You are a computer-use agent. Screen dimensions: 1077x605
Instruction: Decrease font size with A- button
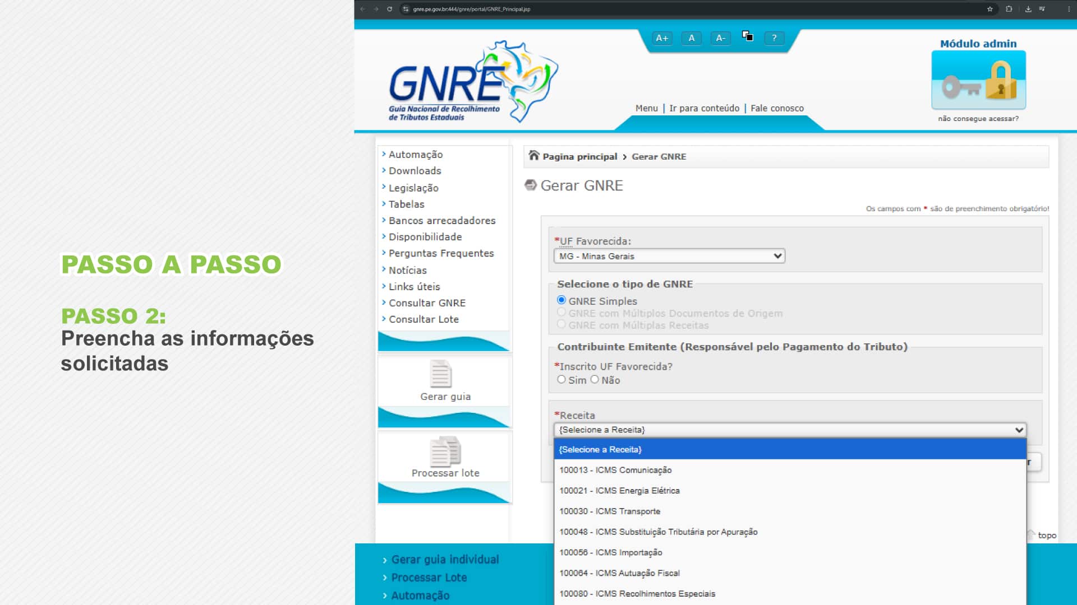721,38
